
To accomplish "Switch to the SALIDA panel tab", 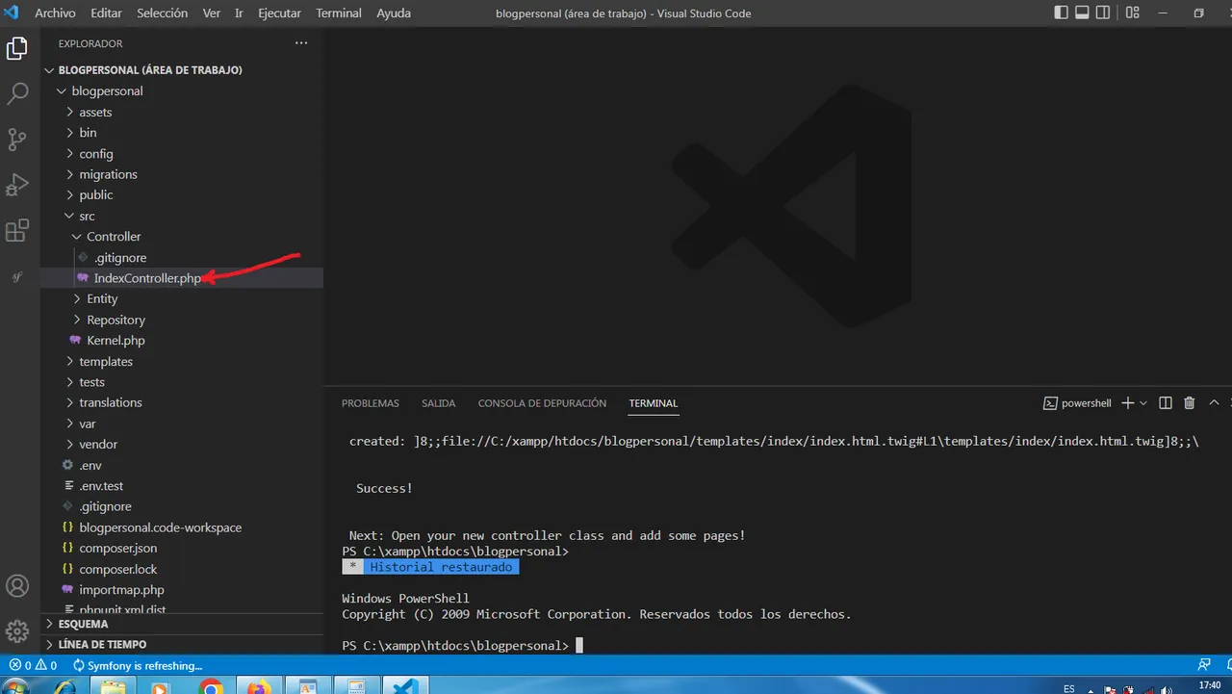I will pos(439,403).
